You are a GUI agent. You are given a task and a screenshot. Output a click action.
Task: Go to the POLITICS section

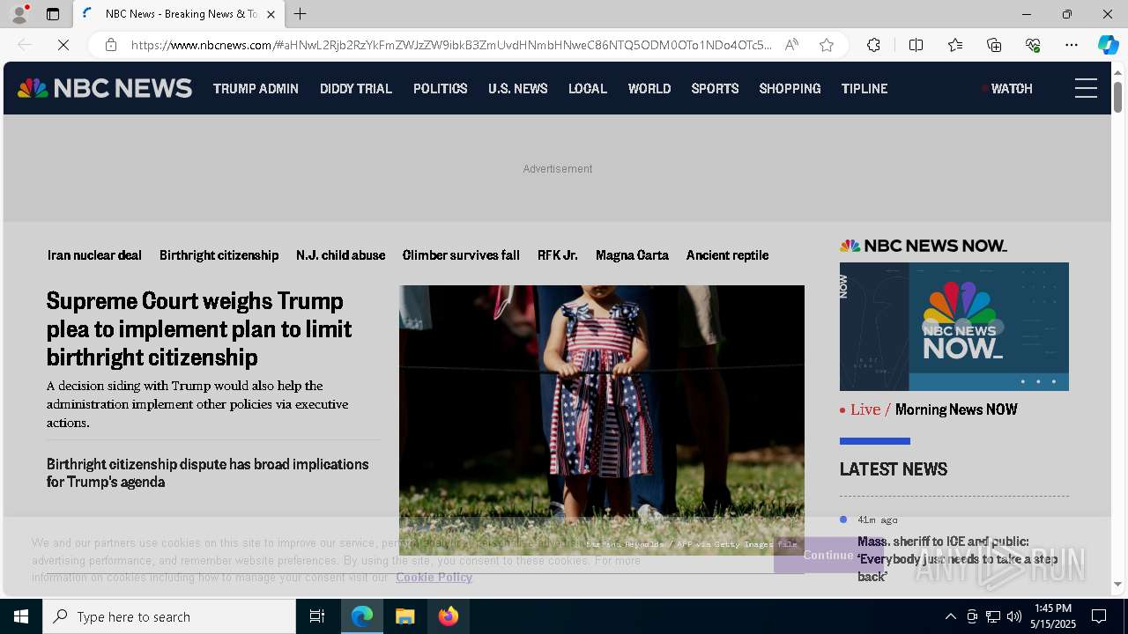click(441, 88)
